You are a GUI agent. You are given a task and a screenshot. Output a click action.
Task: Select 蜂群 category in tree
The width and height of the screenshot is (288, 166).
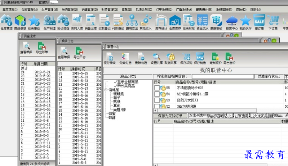112,118
